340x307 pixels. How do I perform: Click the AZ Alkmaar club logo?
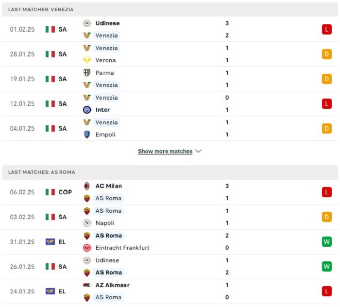(87, 285)
